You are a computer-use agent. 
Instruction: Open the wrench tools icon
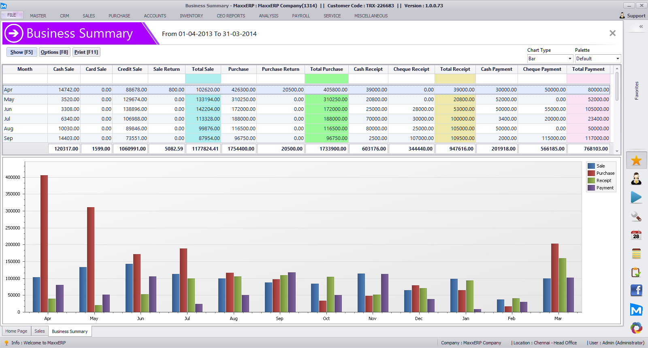[x=636, y=216]
